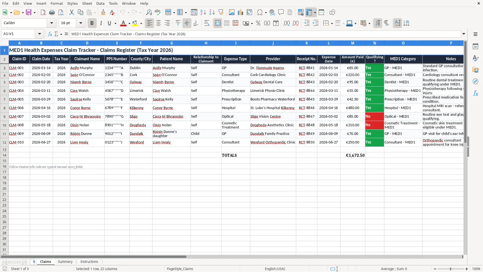Click the Format as Percent icon

(258, 23)
